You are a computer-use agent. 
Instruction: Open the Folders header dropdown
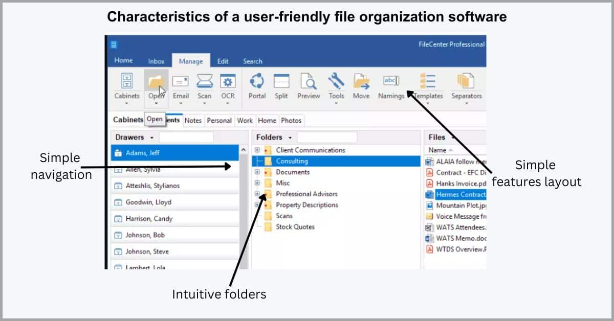tap(290, 137)
